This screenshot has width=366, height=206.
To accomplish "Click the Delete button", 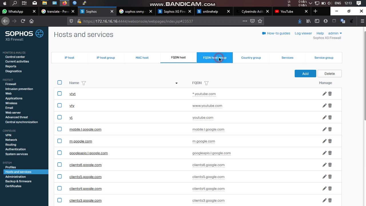I will (330, 74).
